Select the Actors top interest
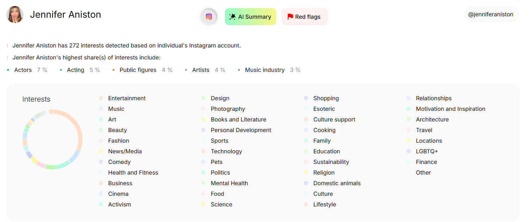Screen dimensions: 529x222 click(23, 70)
